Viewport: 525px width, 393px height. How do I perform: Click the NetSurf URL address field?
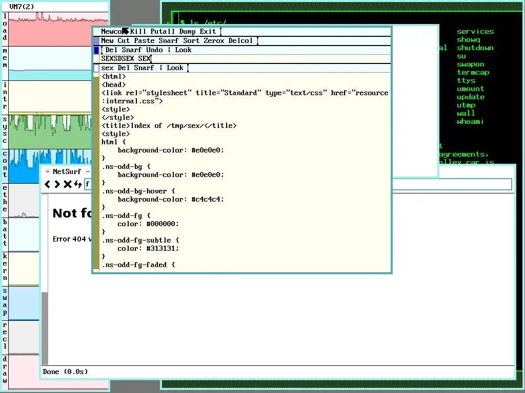[298, 184]
